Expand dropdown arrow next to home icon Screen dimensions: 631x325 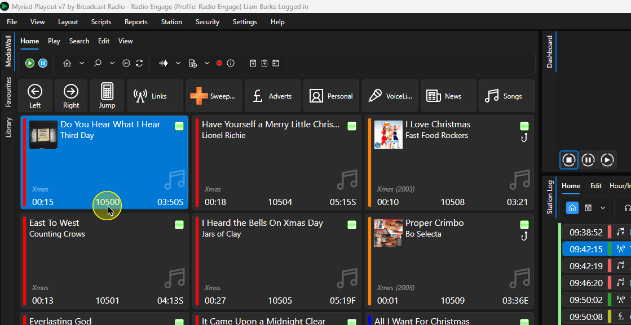(x=82, y=63)
